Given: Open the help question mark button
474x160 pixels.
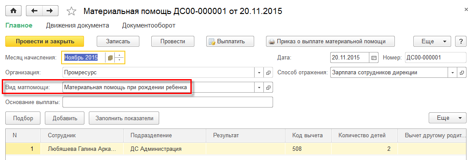Looking at the screenshot, I should point(461,42).
